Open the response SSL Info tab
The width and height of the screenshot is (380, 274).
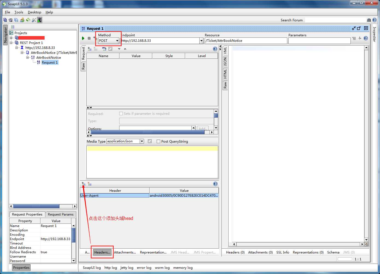coord(283,252)
